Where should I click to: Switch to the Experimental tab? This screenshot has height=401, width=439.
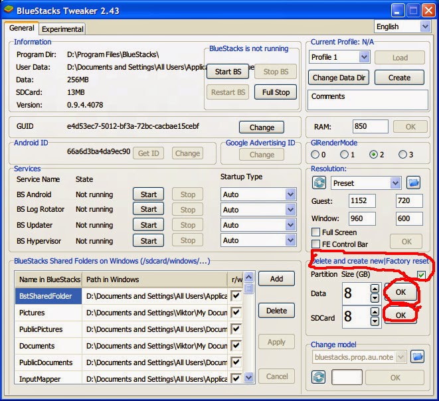[62, 29]
